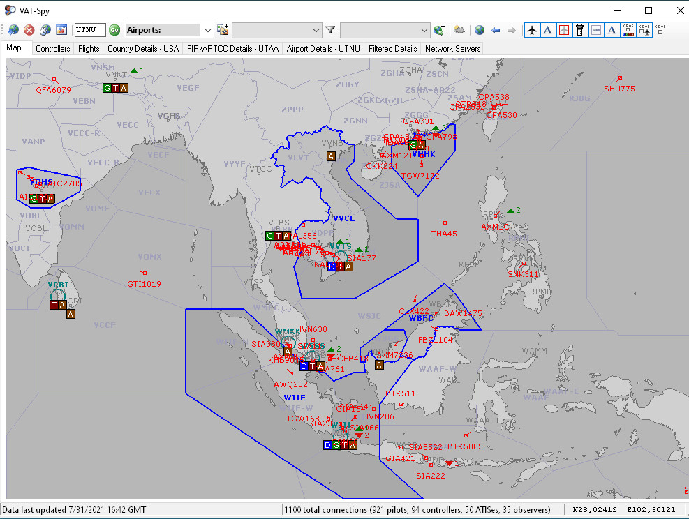The height and width of the screenshot is (519, 689).
Task: Switch to the Controllers tab
Action: click(x=53, y=49)
